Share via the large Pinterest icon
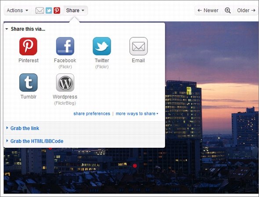This screenshot has width=259, height=197. [x=28, y=46]
